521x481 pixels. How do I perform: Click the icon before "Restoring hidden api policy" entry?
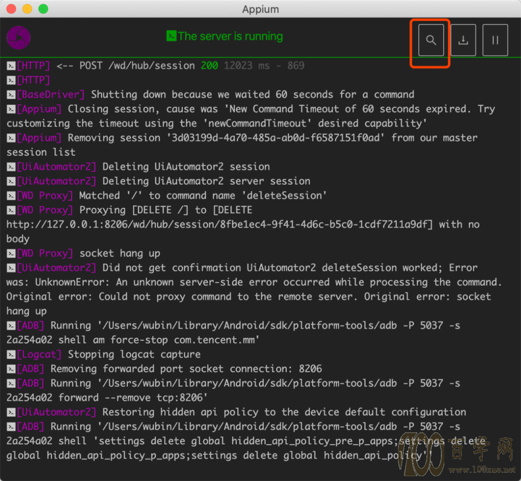click(11, 412)
